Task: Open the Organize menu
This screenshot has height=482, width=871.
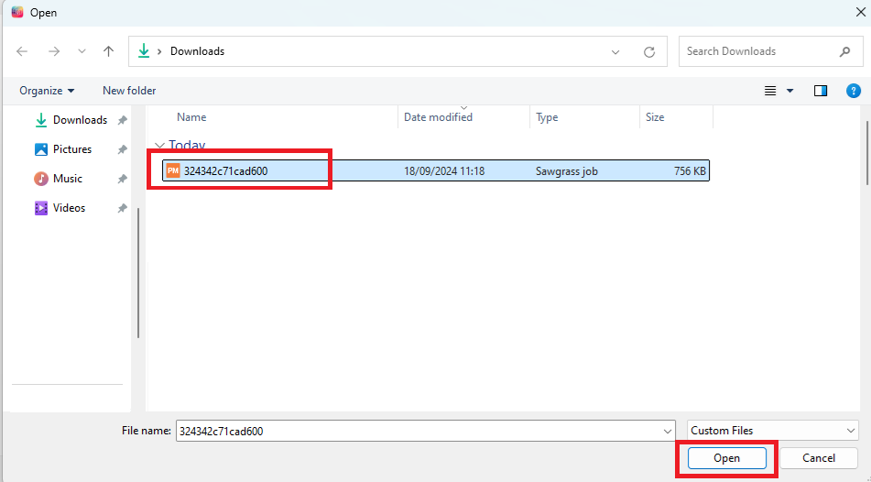Action: [47, 91]
